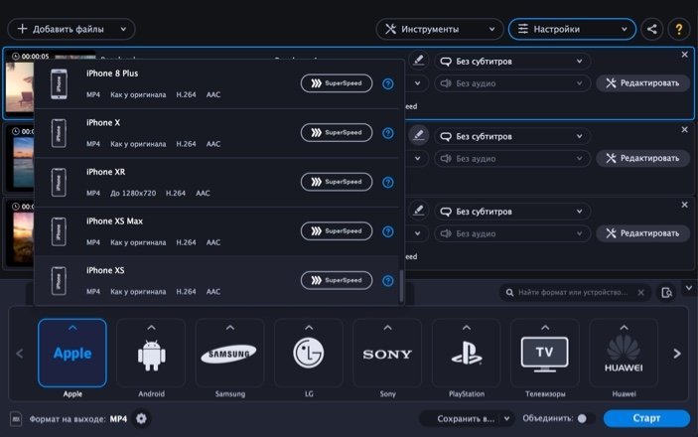Toggle the Объединить merge switch
This screenshot has width=698, height=437.
(x=582, y=419)
